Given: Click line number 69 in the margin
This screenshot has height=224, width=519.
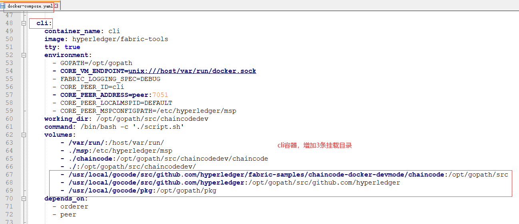Looking at the screenshot, I should click(9, 191).
